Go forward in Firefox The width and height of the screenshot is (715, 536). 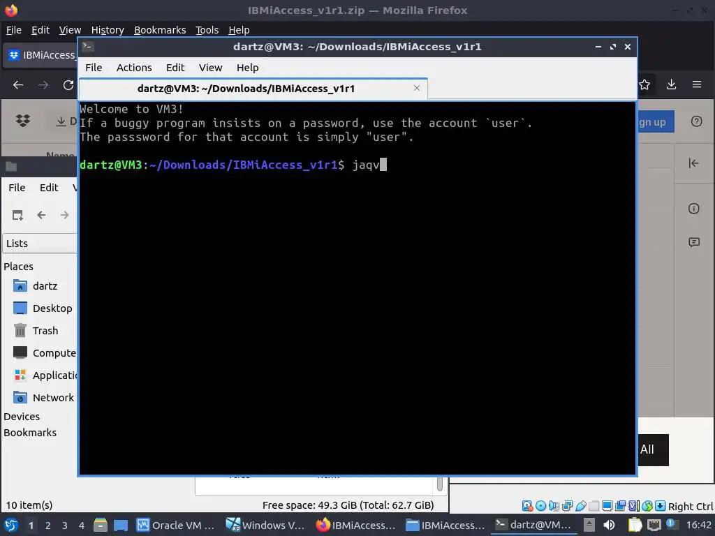click(x=43, y=84)
